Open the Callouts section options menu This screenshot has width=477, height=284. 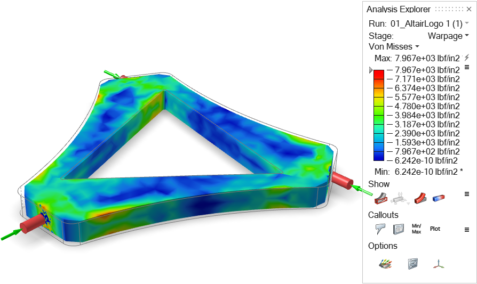tap(467, 230)
